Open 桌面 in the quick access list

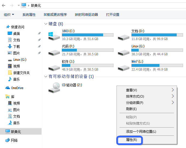click(x=16, y=34)
